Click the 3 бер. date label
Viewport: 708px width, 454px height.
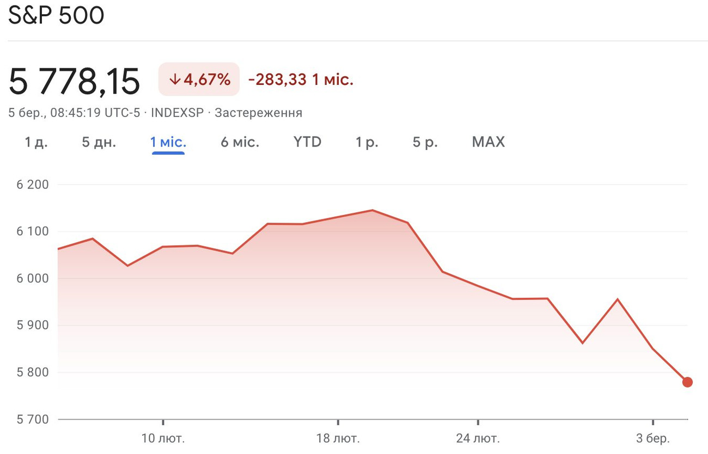653,438
